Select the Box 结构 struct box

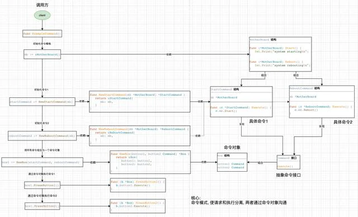[232, 162]
